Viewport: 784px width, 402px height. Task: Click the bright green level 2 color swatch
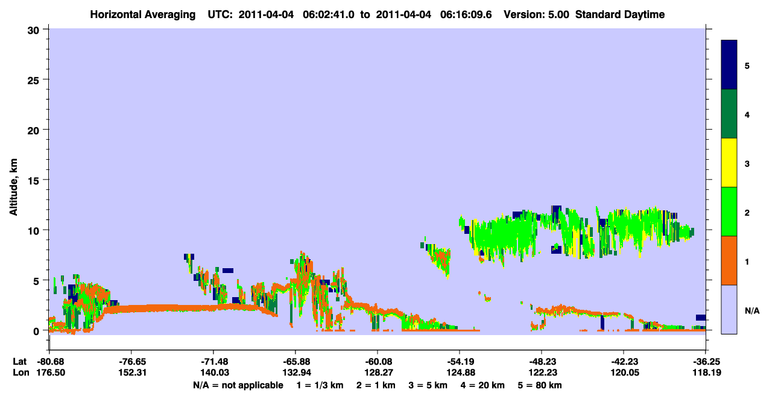pyautogui.click(x=729, y=212)
